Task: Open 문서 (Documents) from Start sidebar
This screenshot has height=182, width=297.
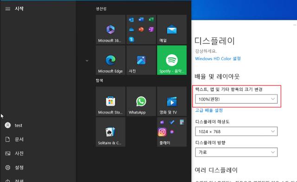Action: (14, 139)
